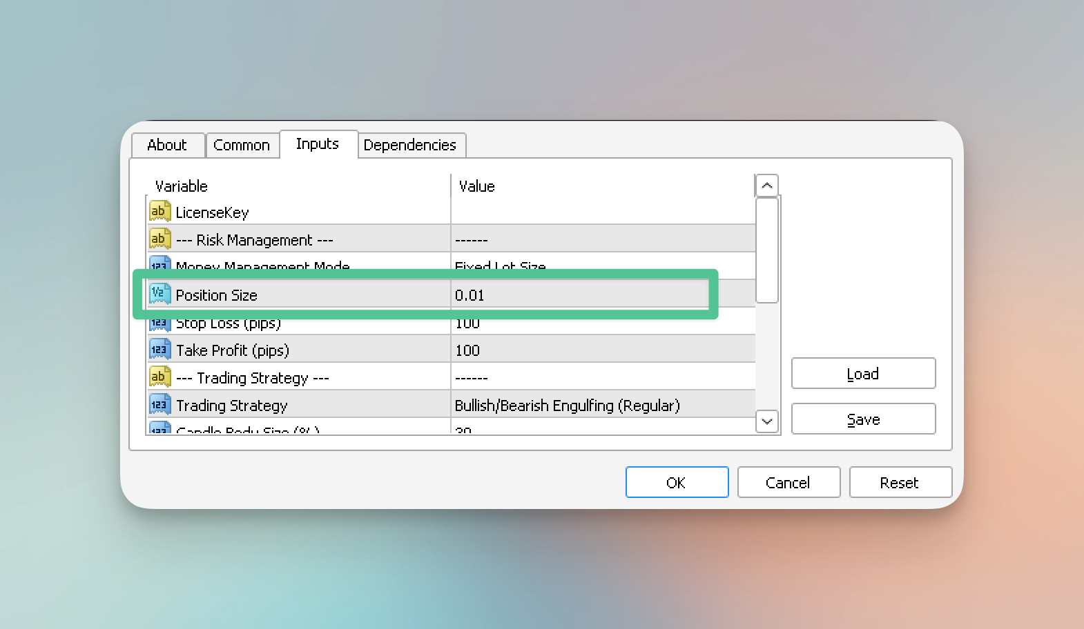Click the LicenseKey string type icon
1084x629 pixels.
click(159, 211)
